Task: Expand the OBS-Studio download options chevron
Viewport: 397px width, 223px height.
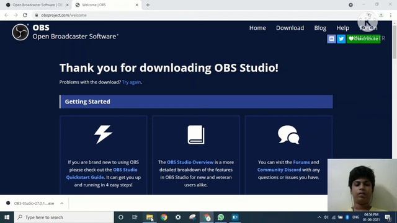Action: click(62, 203)
